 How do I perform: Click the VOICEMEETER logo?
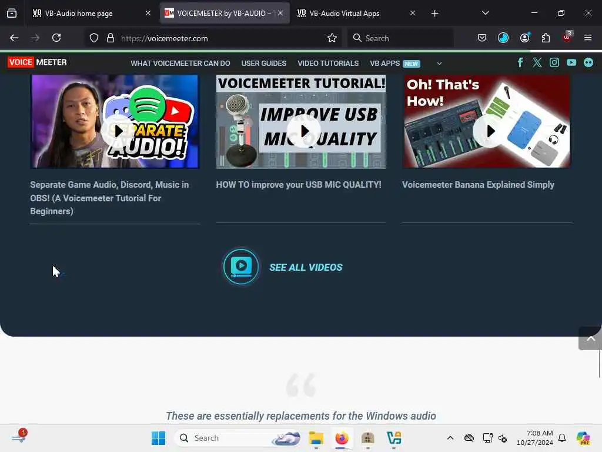click(37, 62)
